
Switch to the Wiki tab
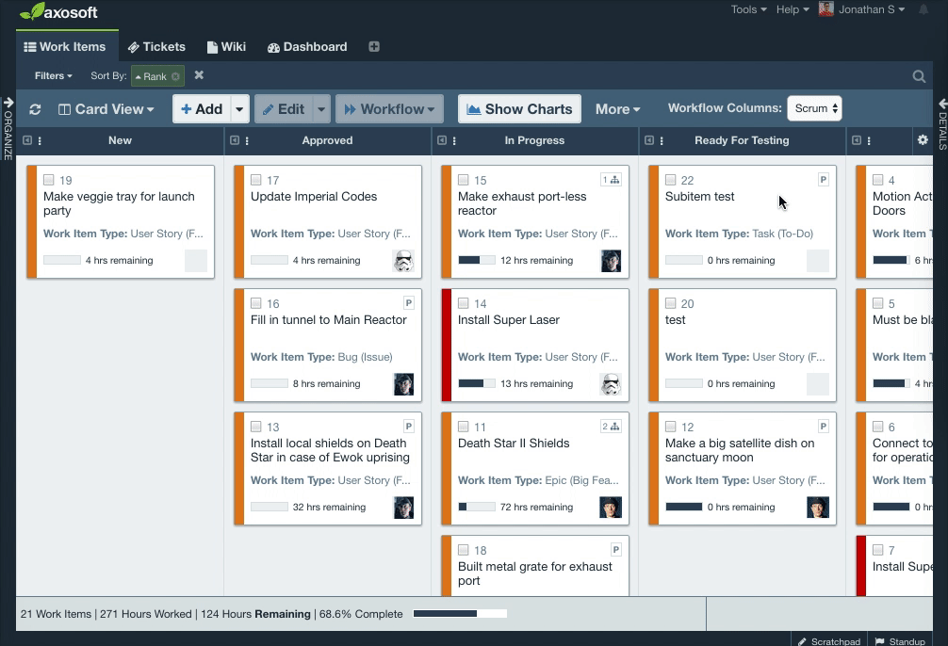pyautogui.click(x=226, y=46)
